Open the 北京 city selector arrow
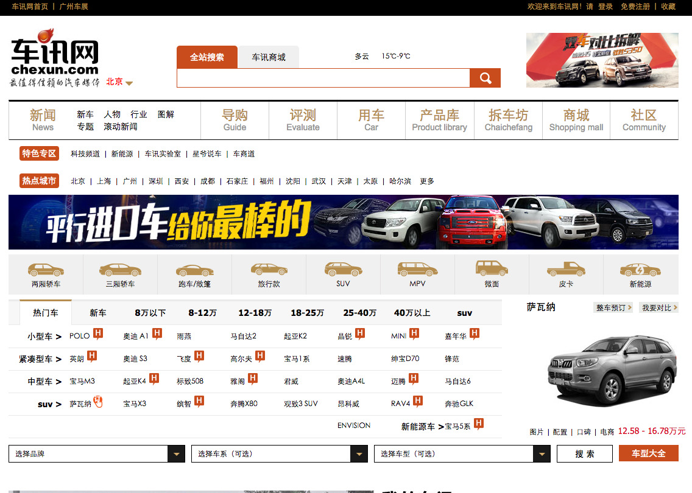This screenshot has height=493, width=692. (129, 83)
